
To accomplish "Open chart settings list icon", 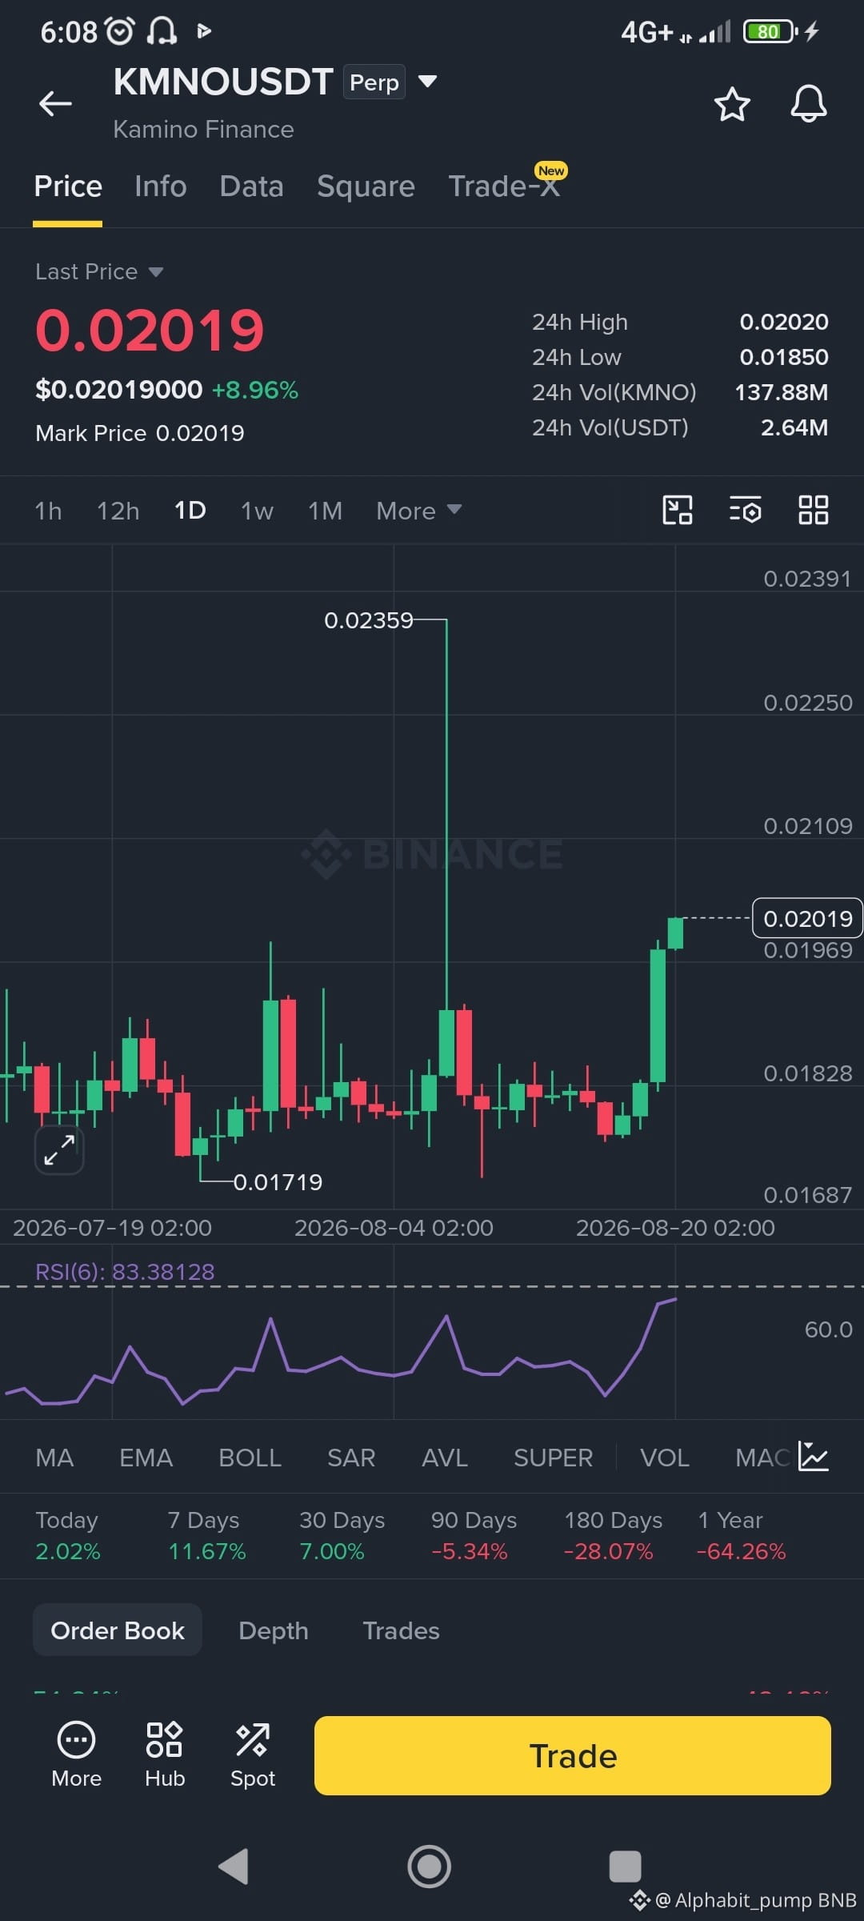I will pyautogui.click(x=746, y=510).
